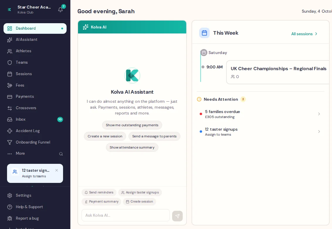Click the send message paper-plane button
Screen dimensions: 332x229
click(x=177, y=216)
